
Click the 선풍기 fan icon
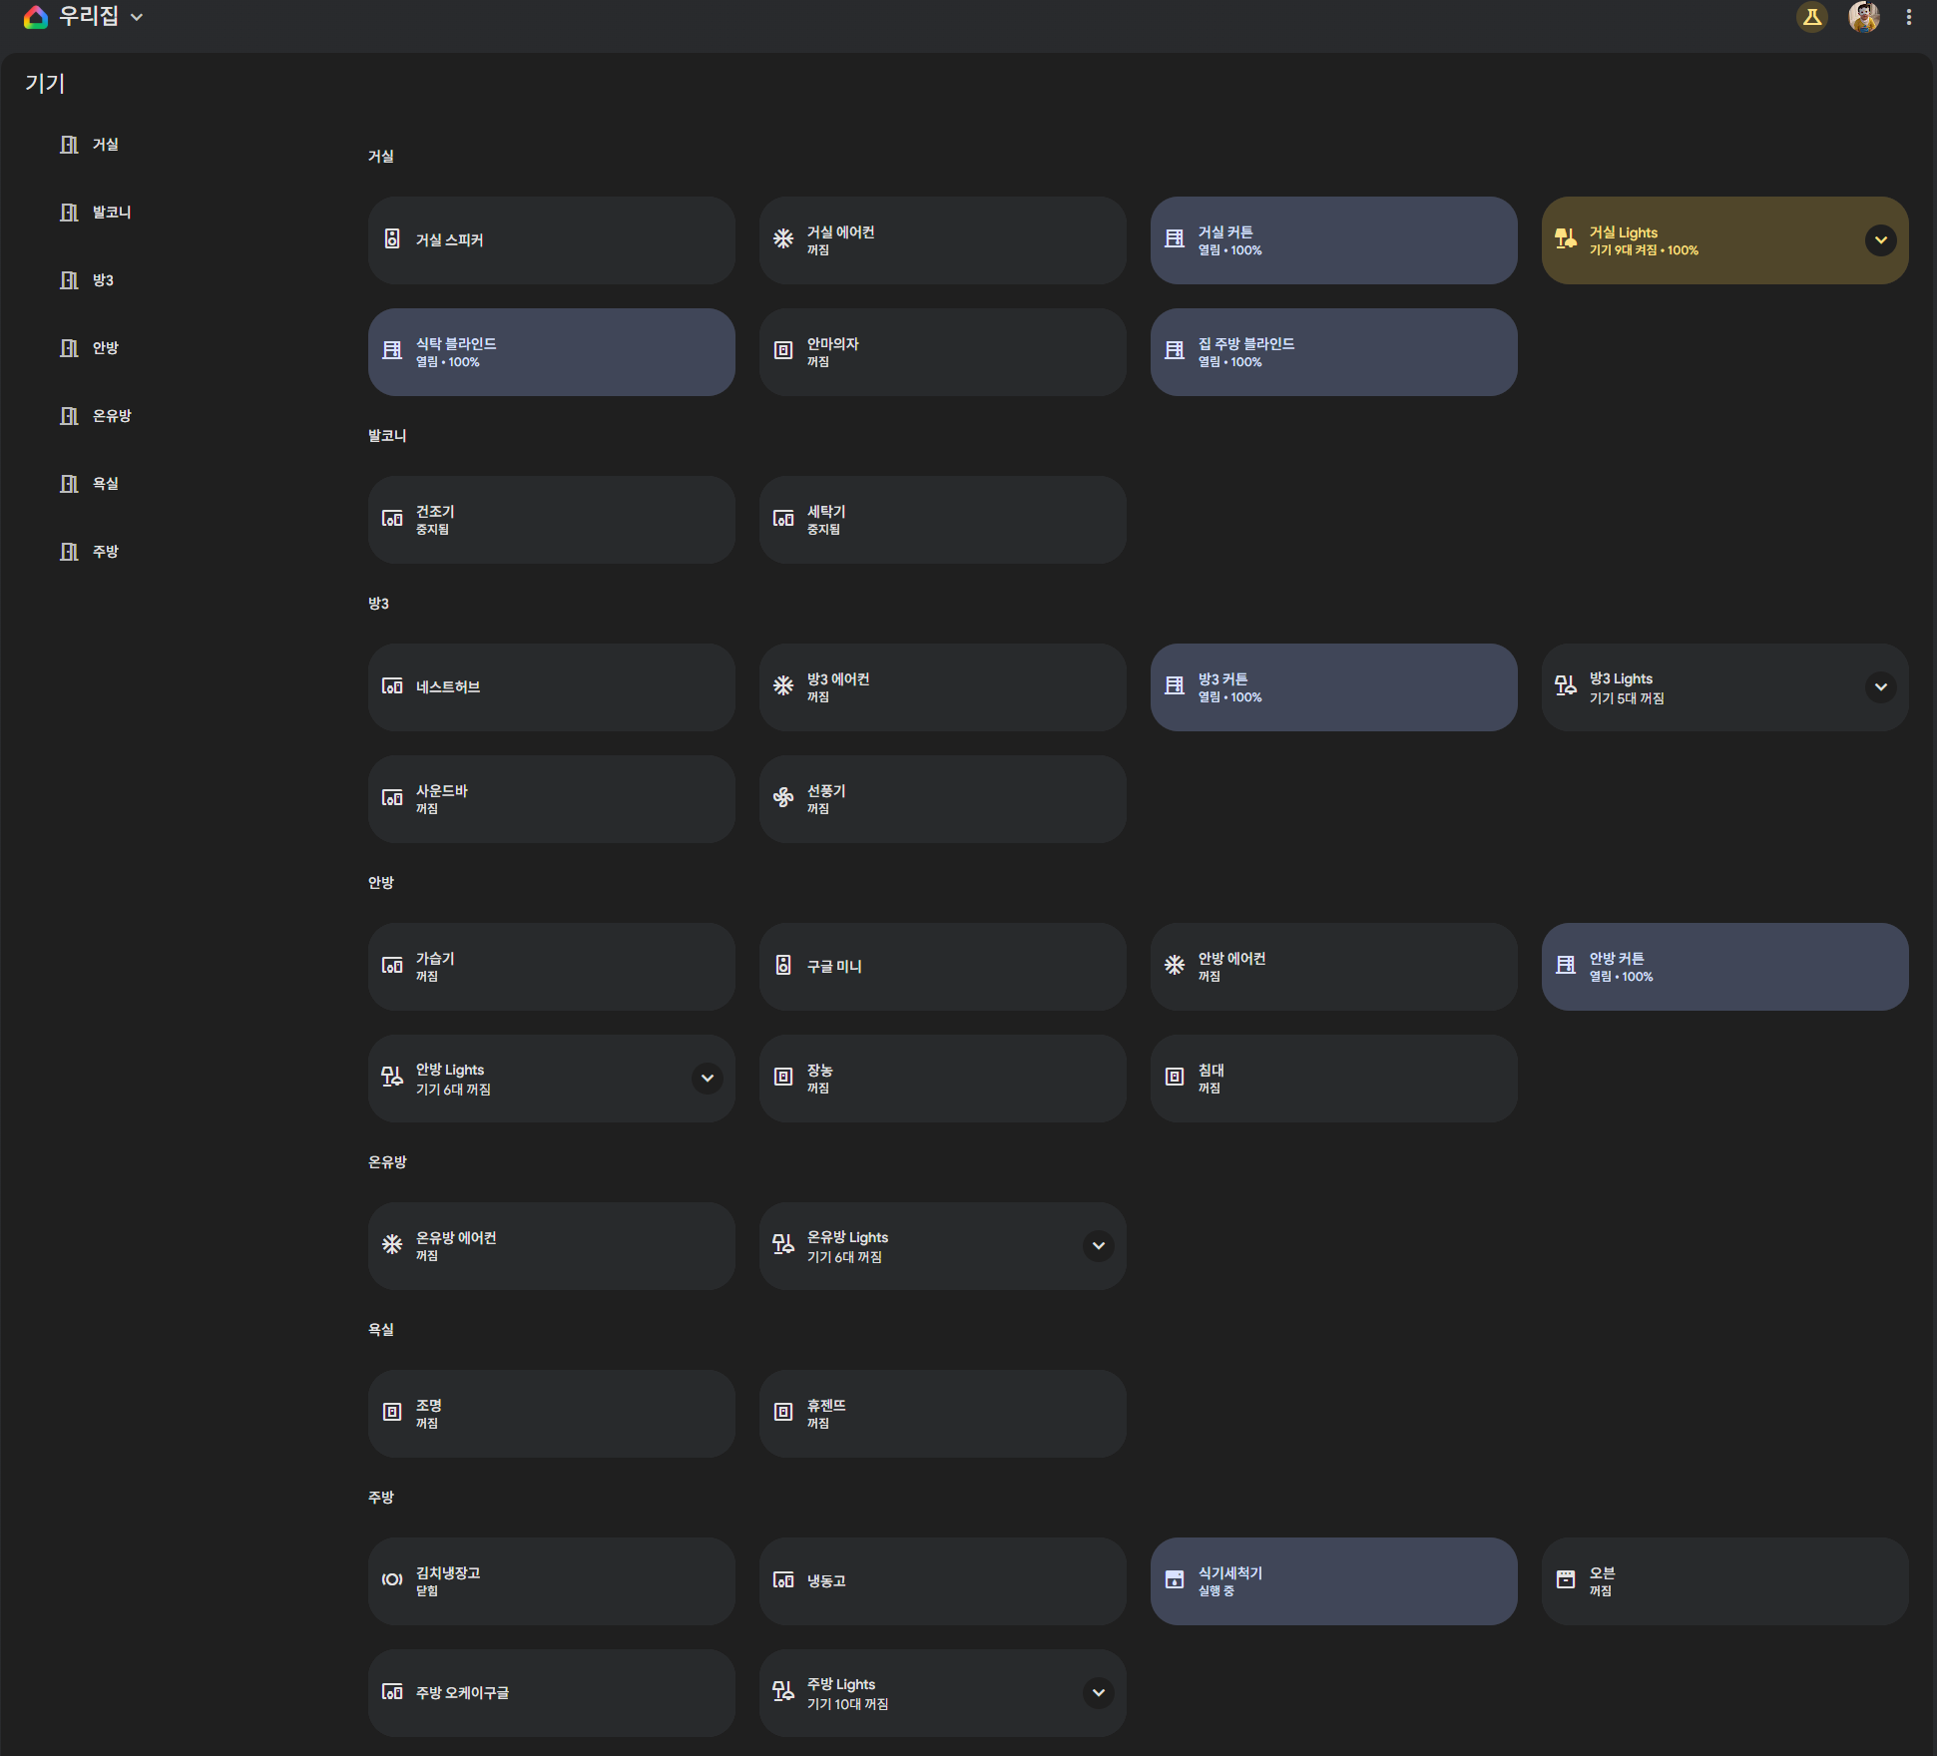coord(783,798)
